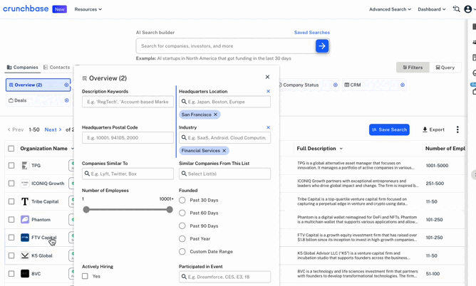Select the Custom Date Range option
Screen dimensions: 476x286
tap(182, 251)
